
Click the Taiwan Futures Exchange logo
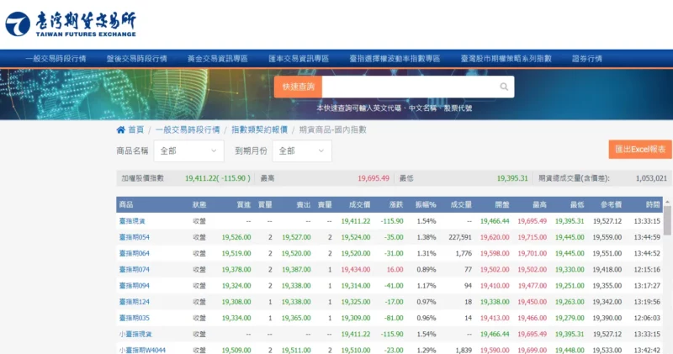tap(71, 24)
